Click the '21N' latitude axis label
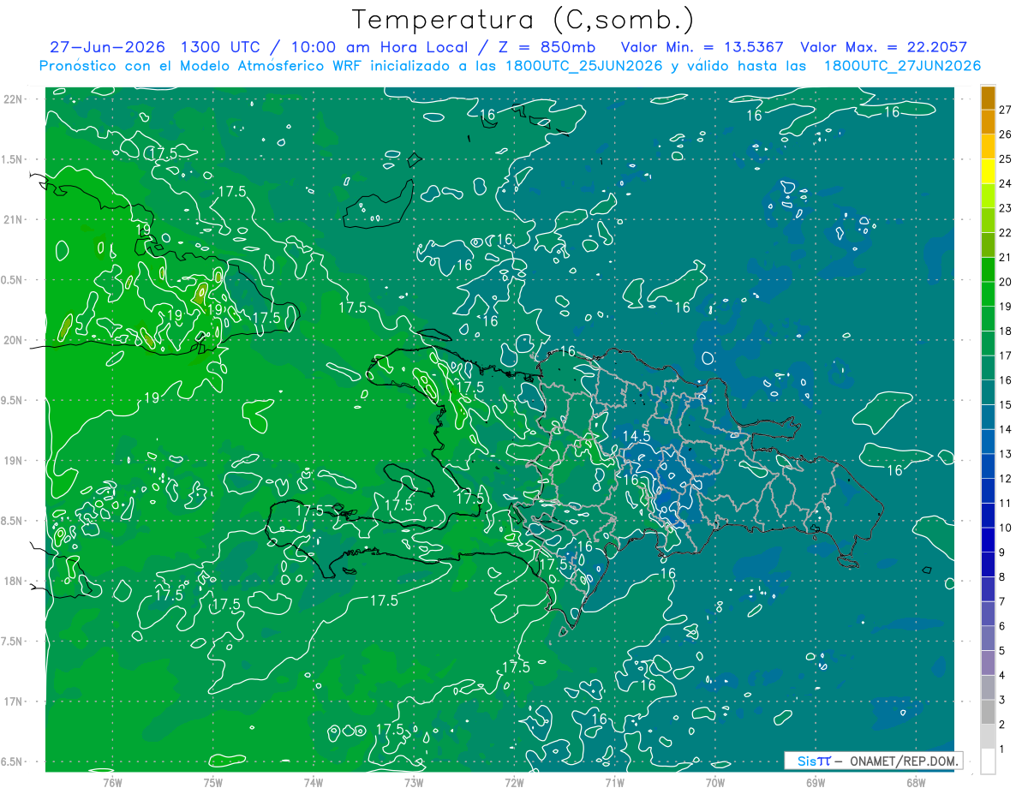Image resolution: width=1028 pixels, height=794 pixels. click(x=11, y=219)
